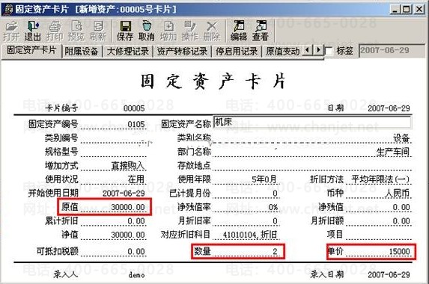Click the 打开 (Open) toolbar icon
Image resolution: width=429 pixels, height=284 pixels.
point(11,31)
